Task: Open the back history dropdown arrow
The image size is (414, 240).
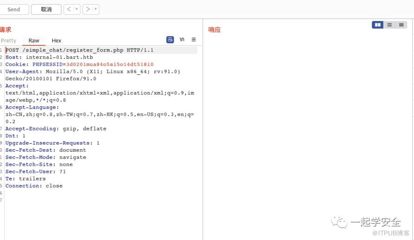Action: (x=77, y=9)
